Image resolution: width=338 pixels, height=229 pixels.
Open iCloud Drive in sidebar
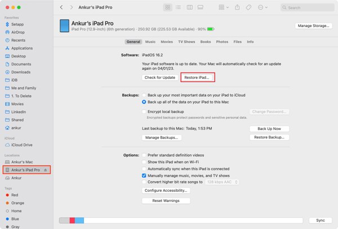pyautogui.click(x=21, y=145)
